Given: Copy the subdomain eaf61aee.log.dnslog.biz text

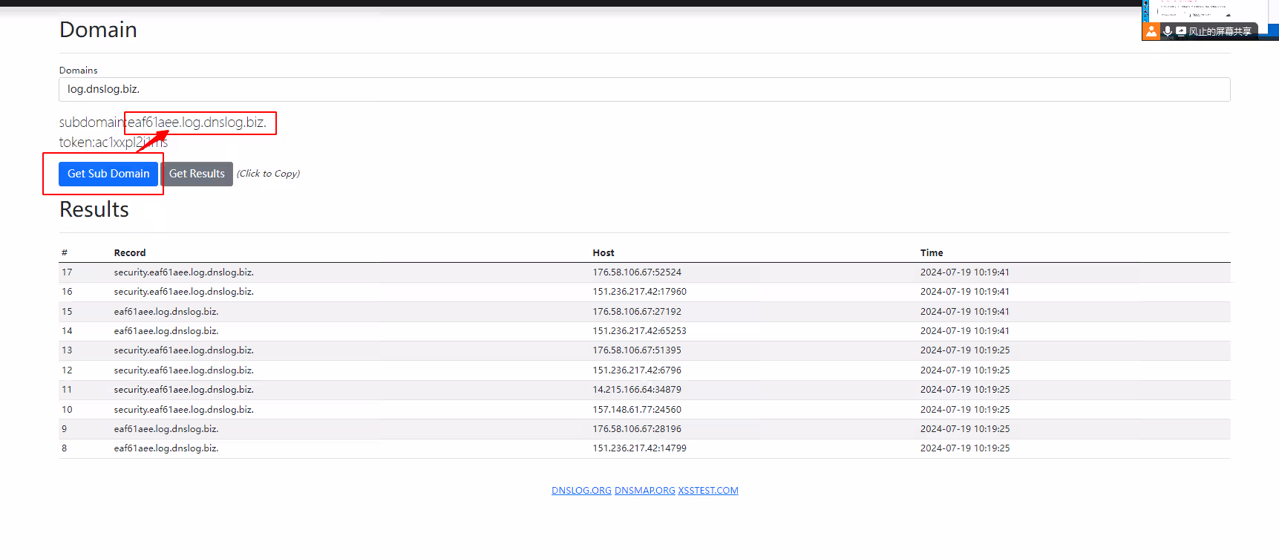Looking at the screenshot, I should 197,122.
